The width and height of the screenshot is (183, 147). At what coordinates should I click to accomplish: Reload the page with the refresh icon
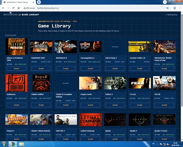[x=13, y=8]
